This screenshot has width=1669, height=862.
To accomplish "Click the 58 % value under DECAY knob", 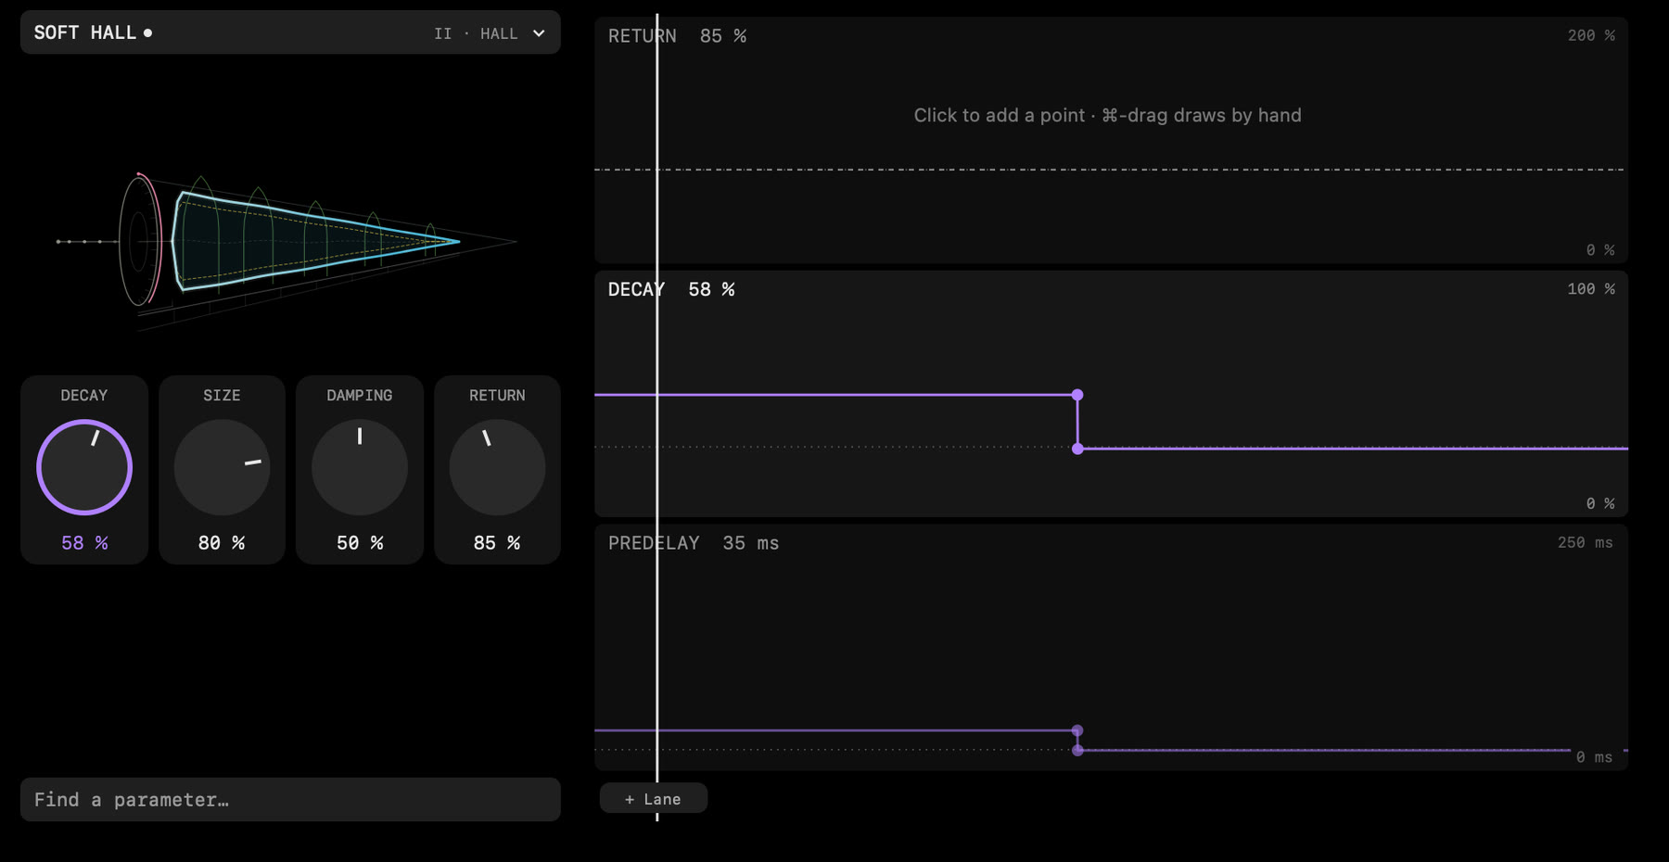I will 84,543.
